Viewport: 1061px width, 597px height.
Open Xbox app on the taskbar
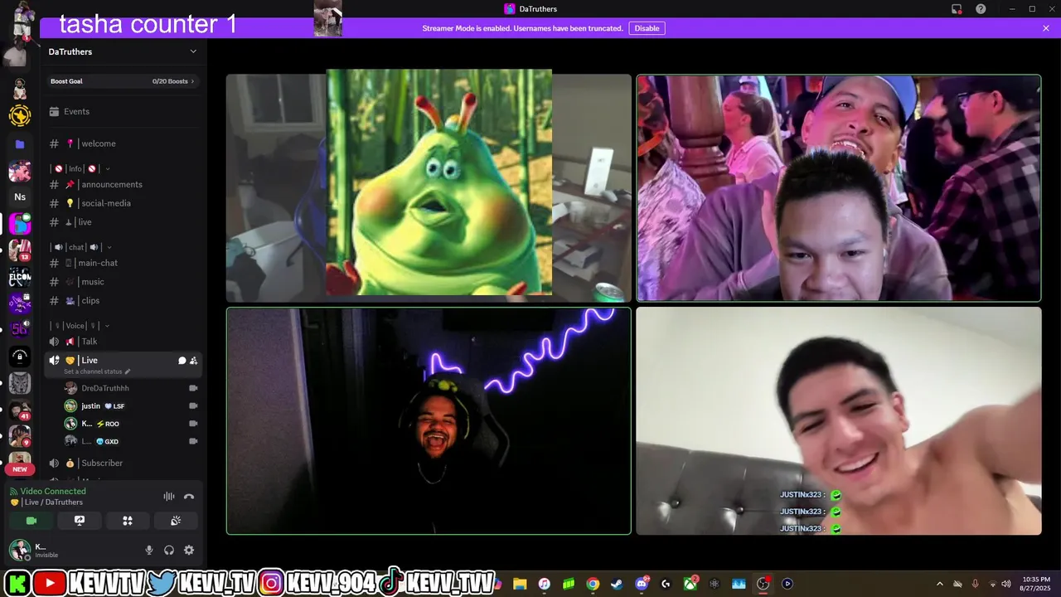tap(690, 584)
